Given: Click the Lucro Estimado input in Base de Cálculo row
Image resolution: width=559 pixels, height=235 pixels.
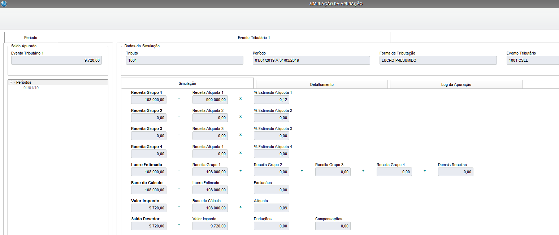Looking at the screenshot, I should click(210, 190).
